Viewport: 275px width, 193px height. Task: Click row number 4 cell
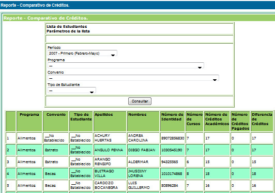tap(10, 173)
